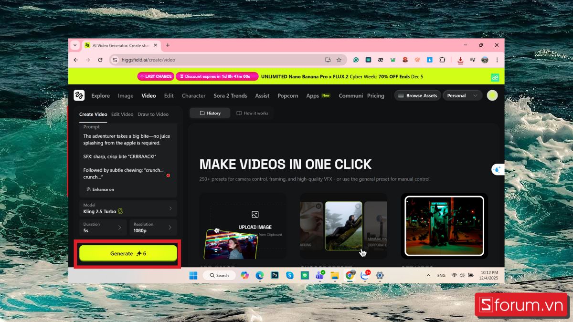573x322 pixels.
Task: Click the address bar URL higgsfield.ai/create/video
Action: click(148, 60)
